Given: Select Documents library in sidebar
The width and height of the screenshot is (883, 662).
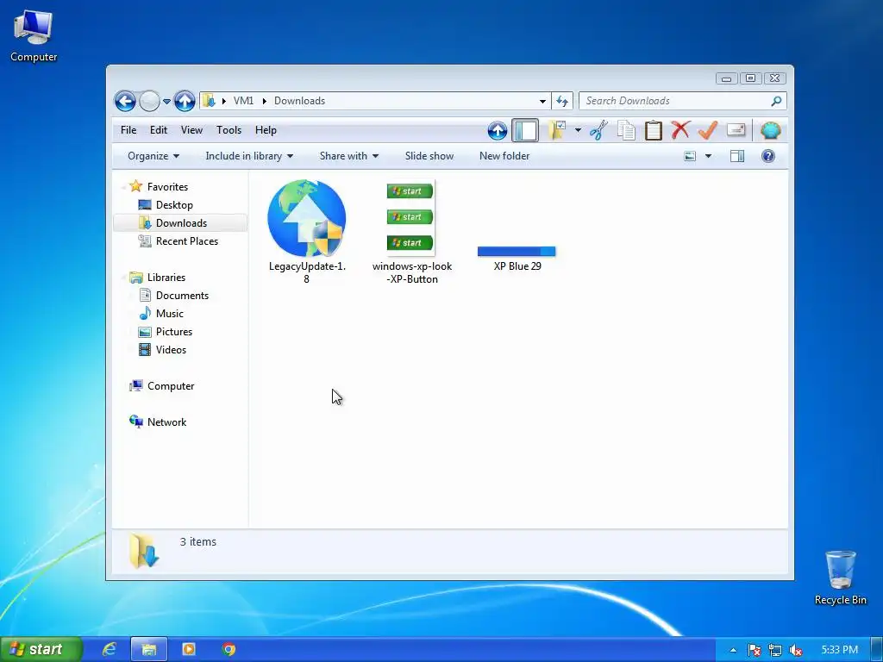Looking at the screenshot, I should click(173, 296).
